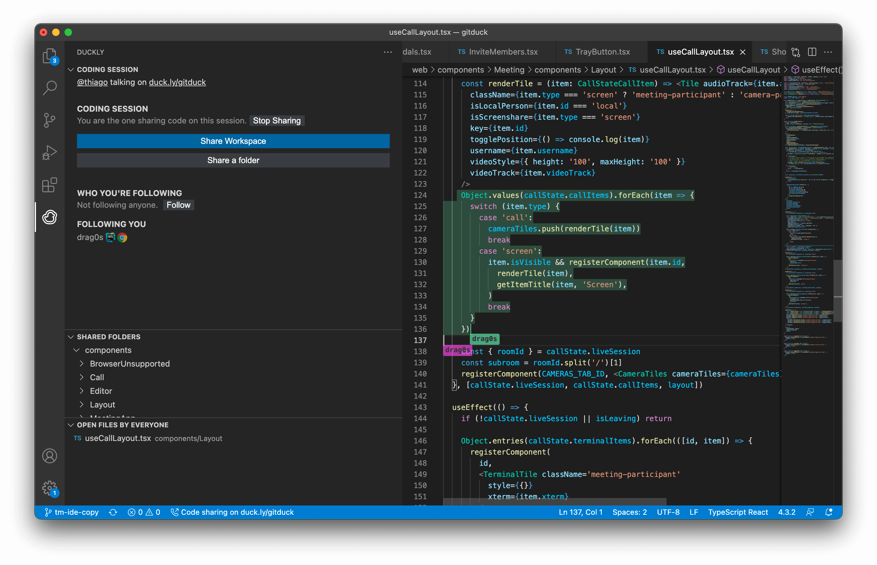The height and width of the screenshot is (565, 877).
Task: Click UTF-8 encoding in status bar
Action: tap(668, 512)
